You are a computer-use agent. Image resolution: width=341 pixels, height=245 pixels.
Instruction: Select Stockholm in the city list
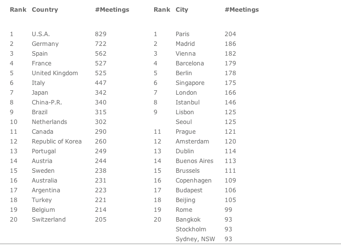pos(191,229)
